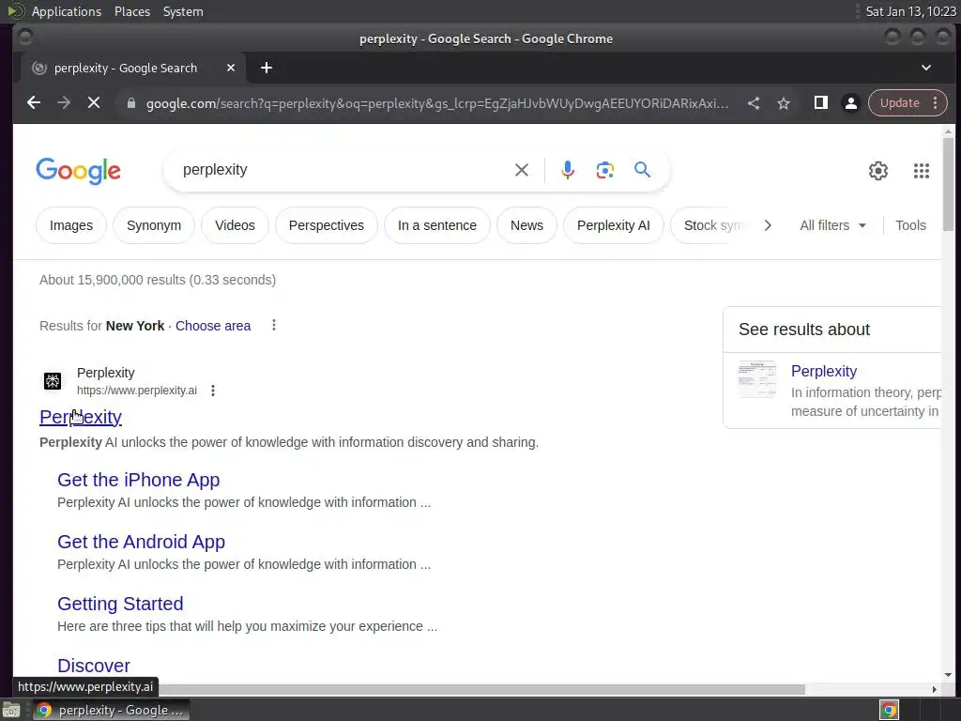This screenshot has width=961, height=721.
Task: Click the About 15,900,000 results text
Action: click(x=158, y=280)
